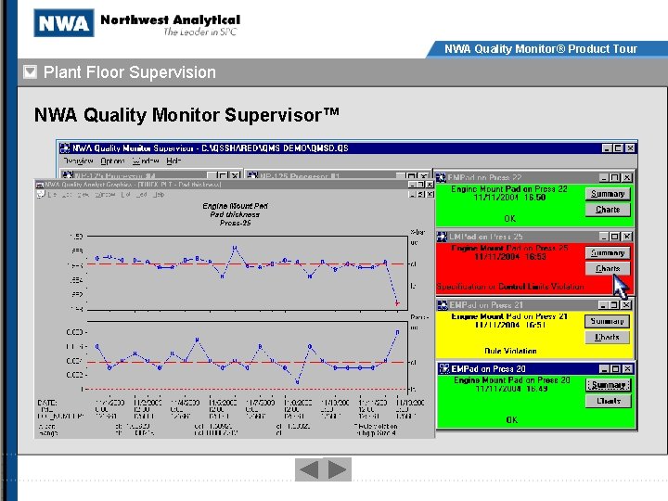Click Charts button for Press 21
The height and width of the screenshot is (501, 668).
tap(607, 337)
